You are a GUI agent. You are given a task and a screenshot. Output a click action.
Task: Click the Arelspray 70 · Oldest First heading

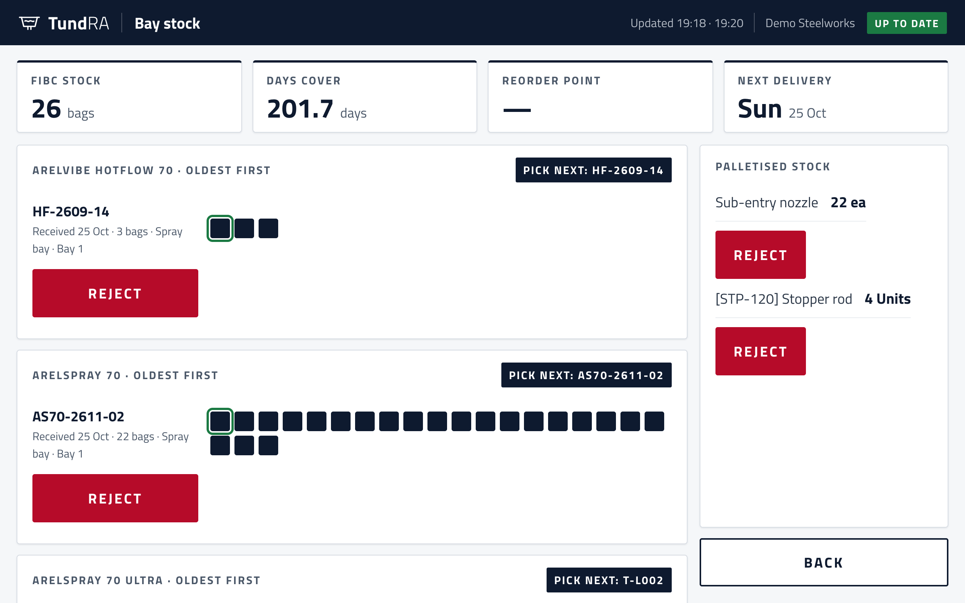pyautogui.click(x=125, y=375)
